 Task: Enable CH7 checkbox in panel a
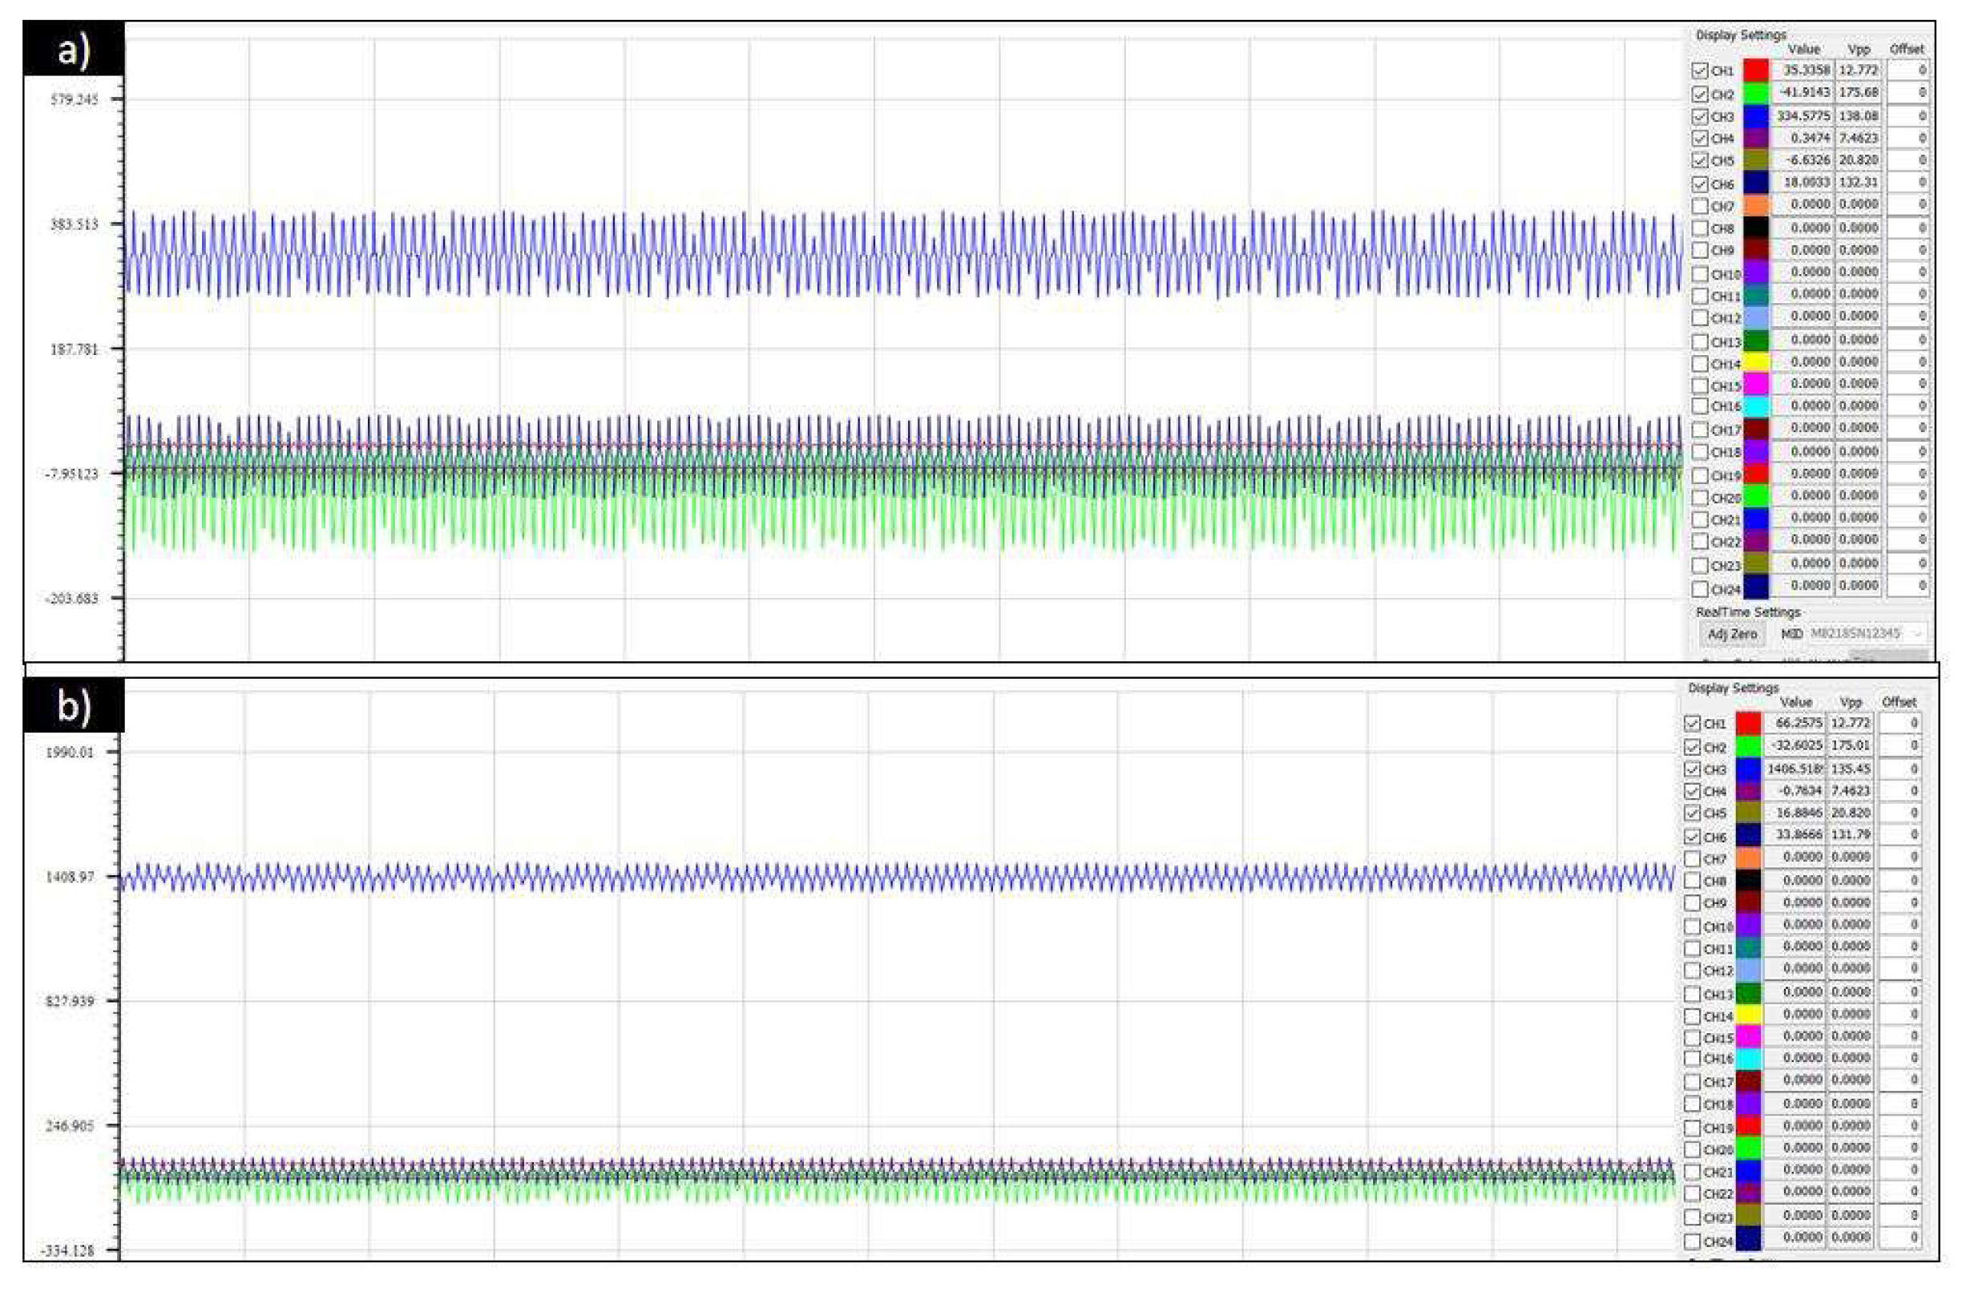[1700, 206]
